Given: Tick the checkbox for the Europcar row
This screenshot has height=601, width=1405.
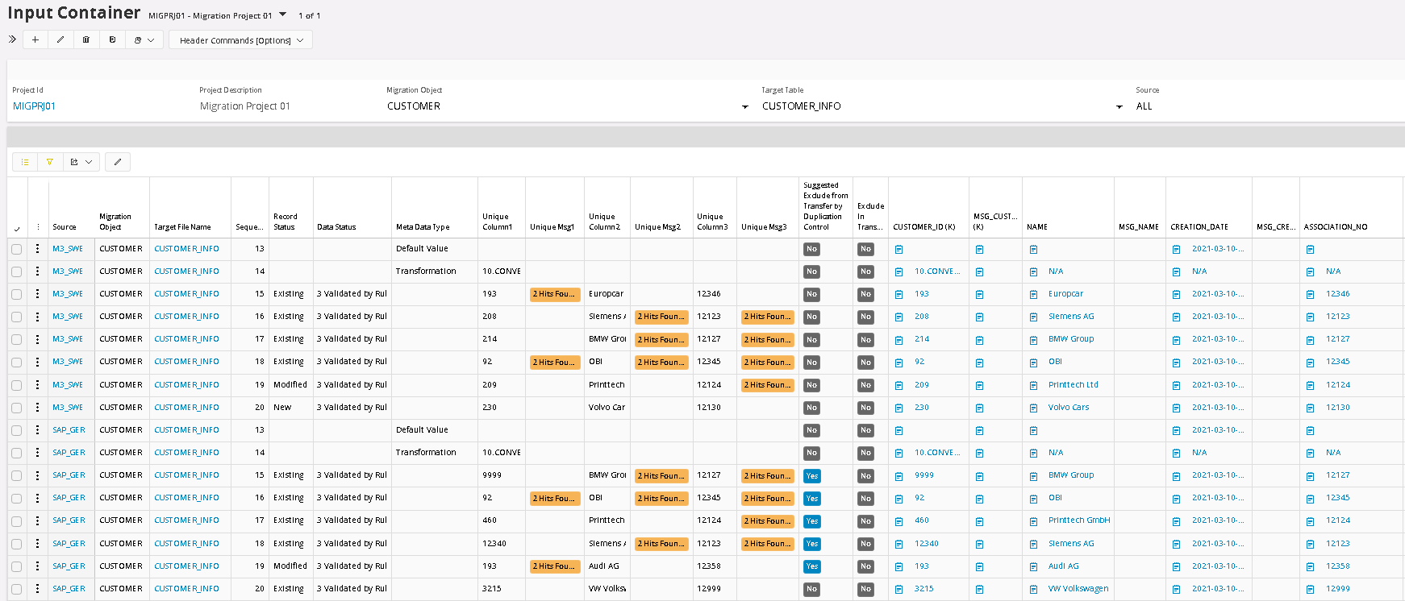Looking at the screenshot, I should (17, 295).
